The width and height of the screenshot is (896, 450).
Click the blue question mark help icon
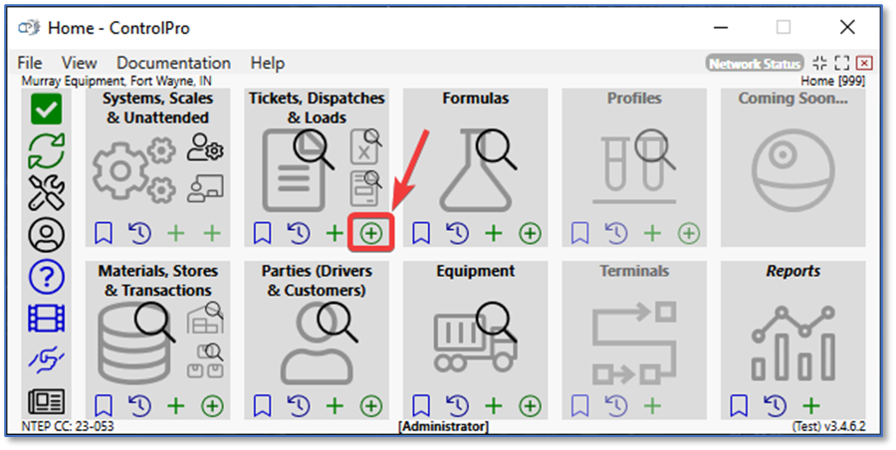pos(47,276)
